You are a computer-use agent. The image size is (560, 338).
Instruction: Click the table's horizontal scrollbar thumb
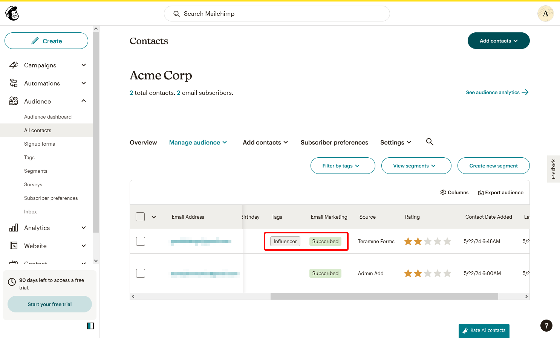384,297
